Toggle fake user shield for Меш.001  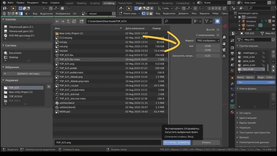click(x=273, y=39)
